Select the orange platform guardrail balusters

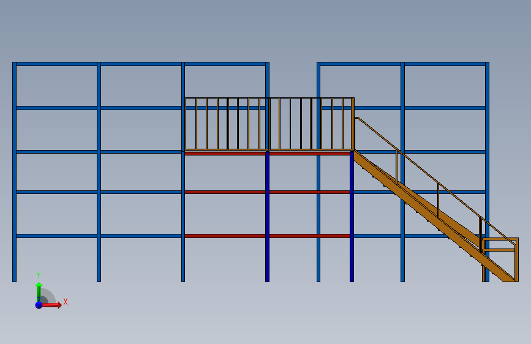[x=269, y=124]
